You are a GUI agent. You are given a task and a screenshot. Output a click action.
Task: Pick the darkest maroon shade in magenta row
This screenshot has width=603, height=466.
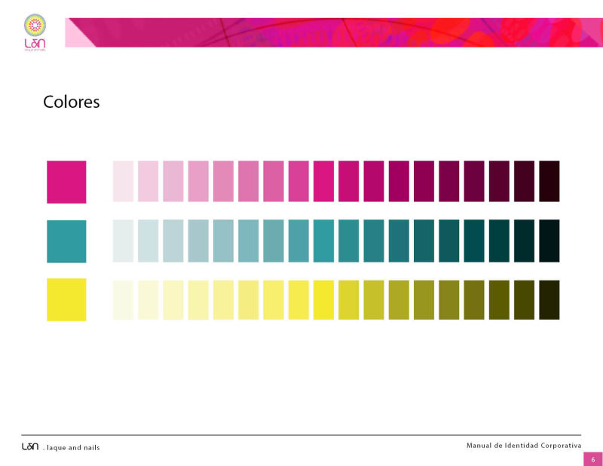point(549,181)
